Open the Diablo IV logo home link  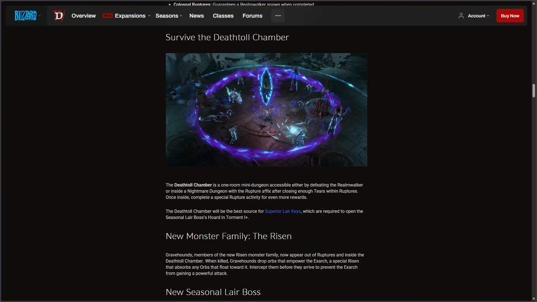(x=59, y=16)
